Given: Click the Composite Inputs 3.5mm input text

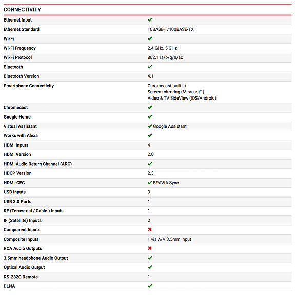Looking at the screenshot, I should [169, 239].
